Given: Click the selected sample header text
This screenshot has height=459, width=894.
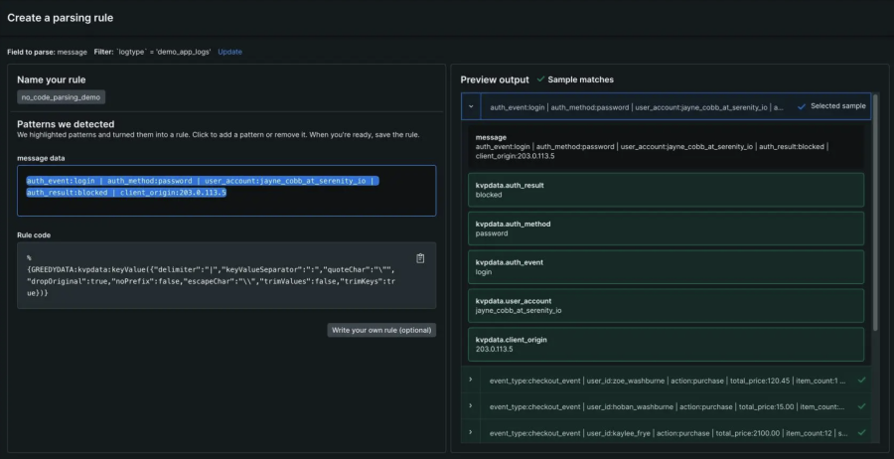Looking at the screenshot, I should tap(637, 106).
